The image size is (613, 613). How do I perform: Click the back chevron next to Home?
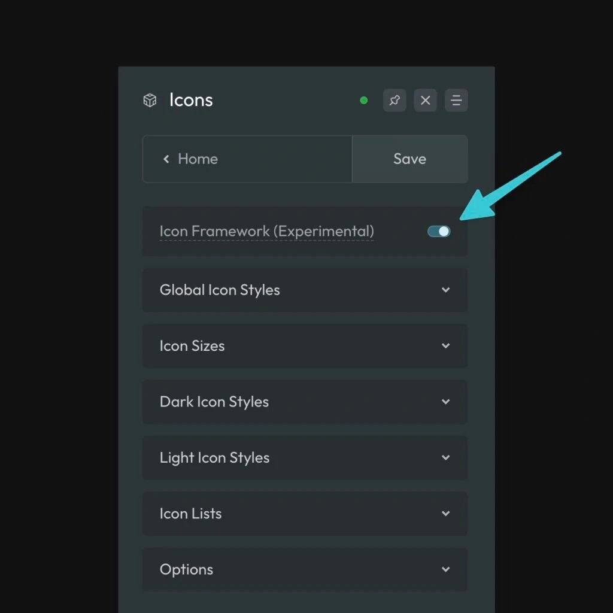click(166, 159)
